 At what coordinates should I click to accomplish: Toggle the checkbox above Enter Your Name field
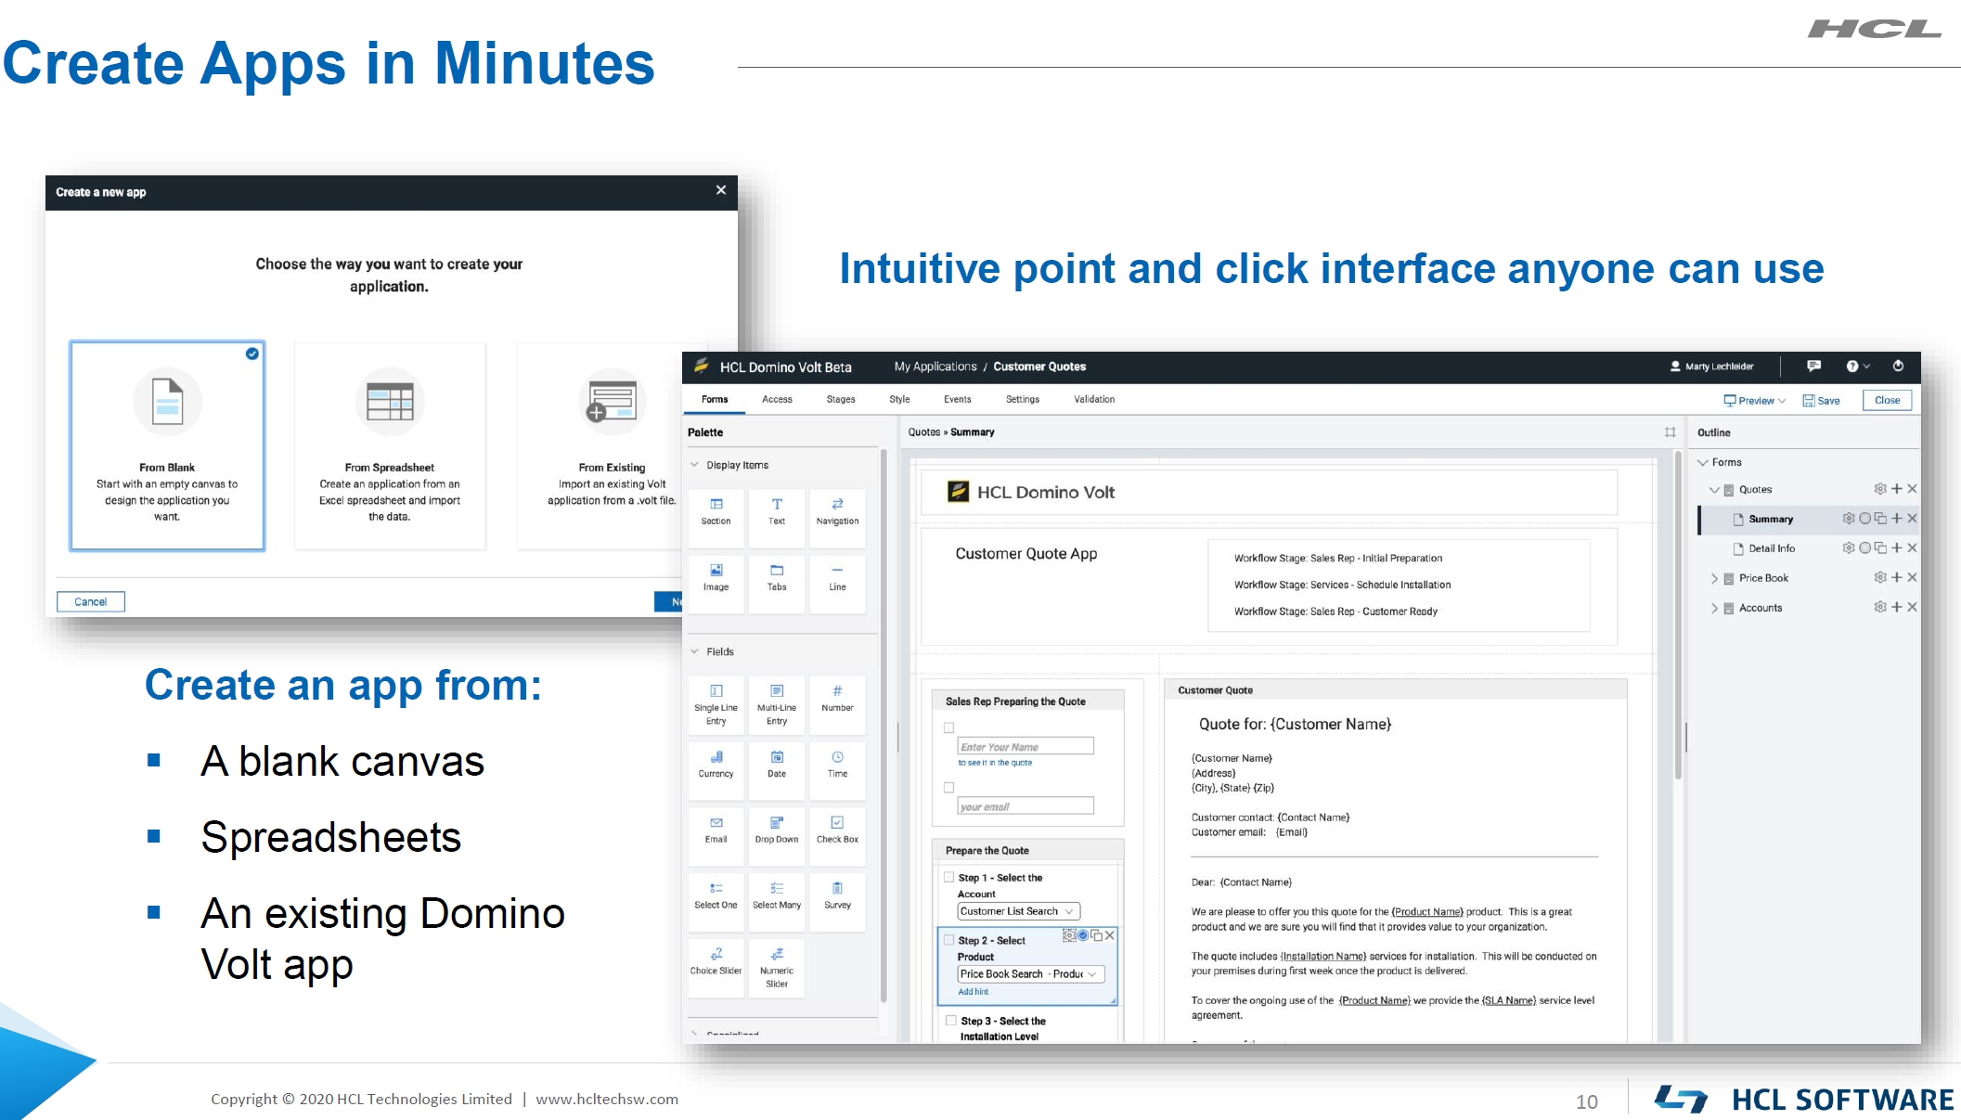coord(948,727)
